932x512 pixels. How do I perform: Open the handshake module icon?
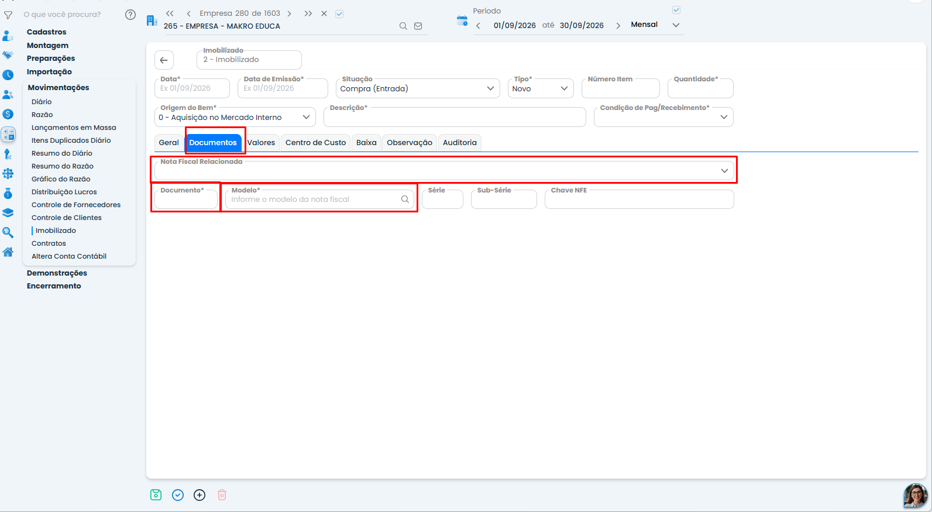8,55
